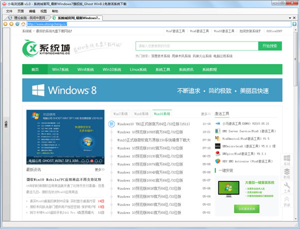Select the 系统城官网 browser tab
This screenshot has height=229, width=300.
click(77, 18)
